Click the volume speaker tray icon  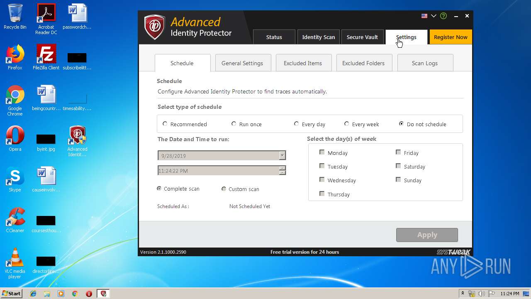(482, 294)
